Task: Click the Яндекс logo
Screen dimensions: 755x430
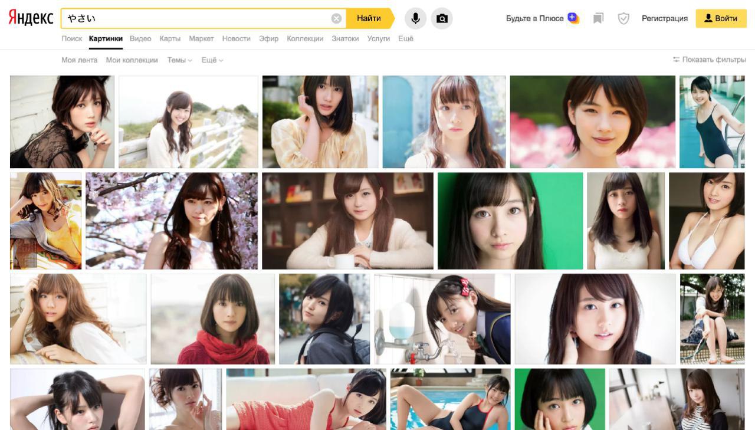Action: click(31, 18)
